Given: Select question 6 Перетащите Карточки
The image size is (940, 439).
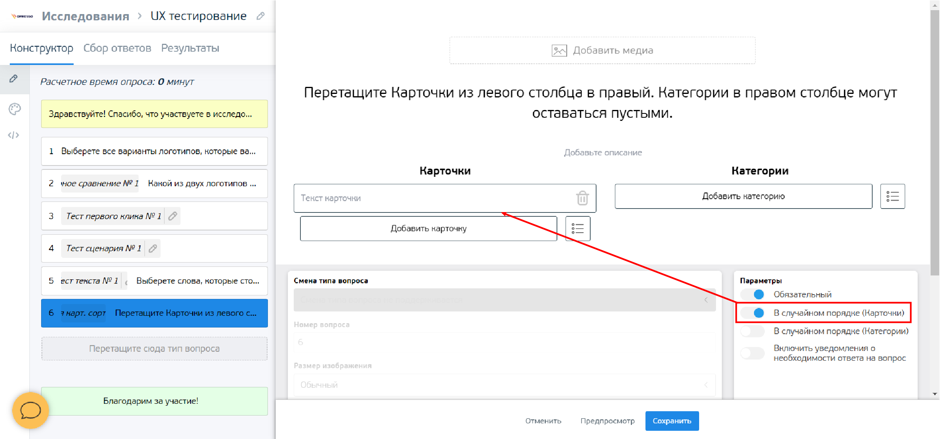Looking at the screenshot, I should 154,313.
